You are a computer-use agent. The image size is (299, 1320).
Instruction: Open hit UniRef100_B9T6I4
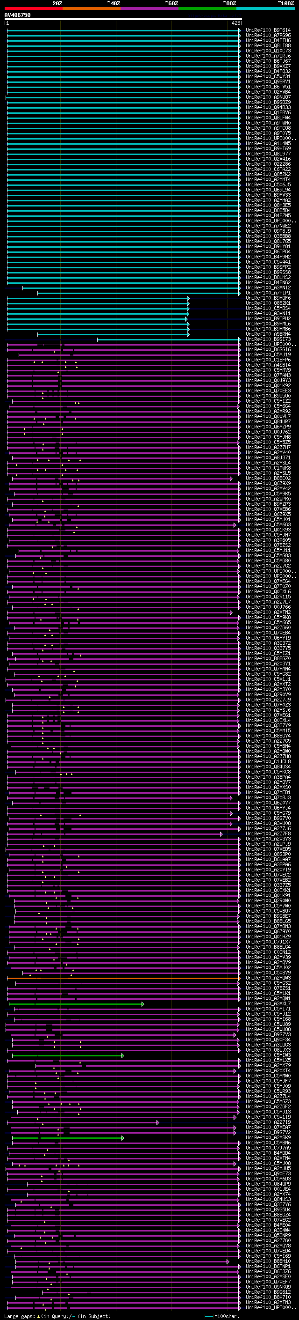click(x=268, y=30)
